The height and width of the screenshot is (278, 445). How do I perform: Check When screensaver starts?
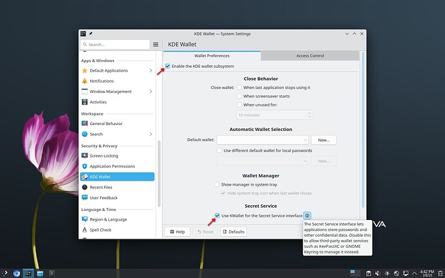click(x=239, y=96)
